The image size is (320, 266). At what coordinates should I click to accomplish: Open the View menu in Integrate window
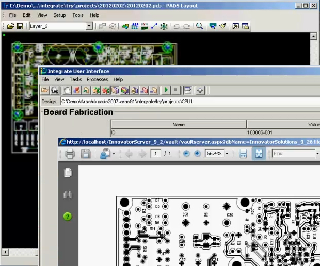(59, 79)
